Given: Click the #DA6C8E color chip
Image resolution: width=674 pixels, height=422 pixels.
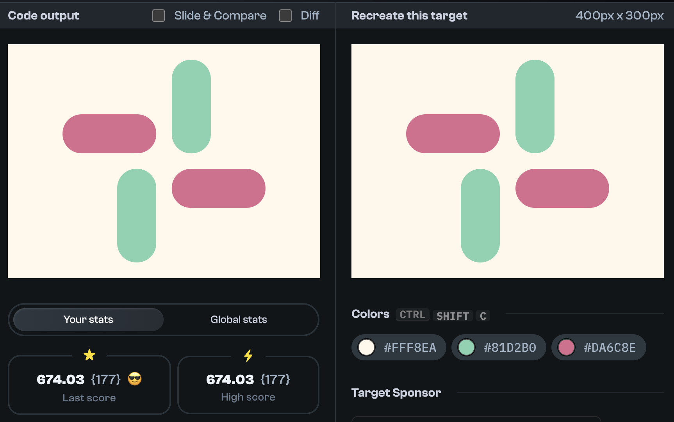Looking at the screenshot, I should pos(599,347).
